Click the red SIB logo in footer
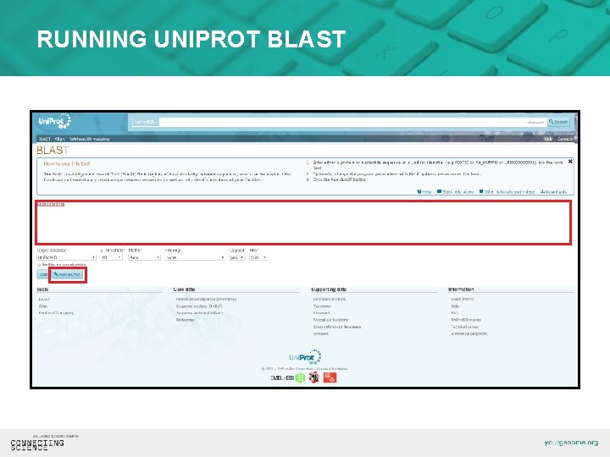The image size is (610, 457). tap(330, 377)
